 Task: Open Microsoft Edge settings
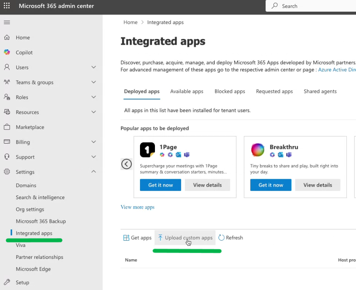coord(33,269)
